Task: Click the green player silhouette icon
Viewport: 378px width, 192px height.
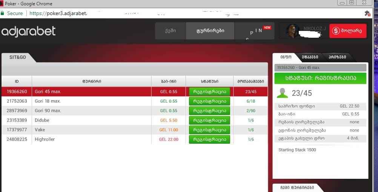Action: tap(282, 93)
